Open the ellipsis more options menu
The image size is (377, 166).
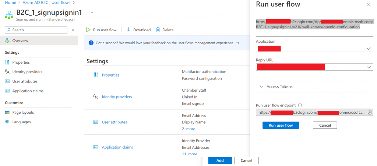[x=91, y=12]
